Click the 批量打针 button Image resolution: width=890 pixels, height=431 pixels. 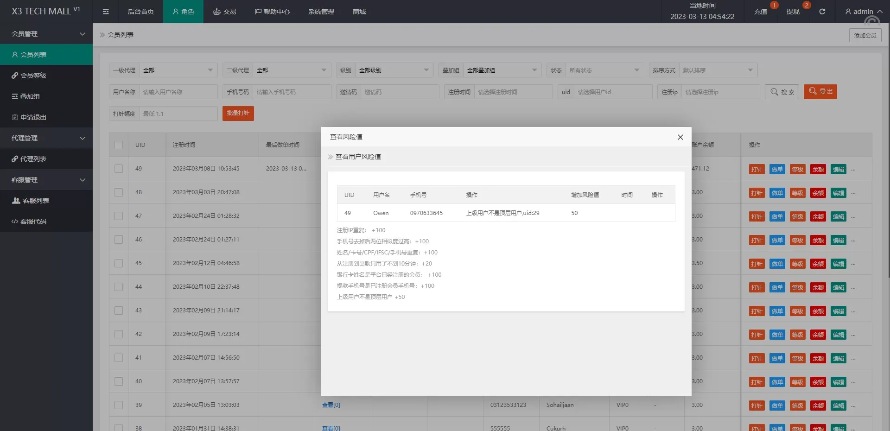(x=238, y=114)
